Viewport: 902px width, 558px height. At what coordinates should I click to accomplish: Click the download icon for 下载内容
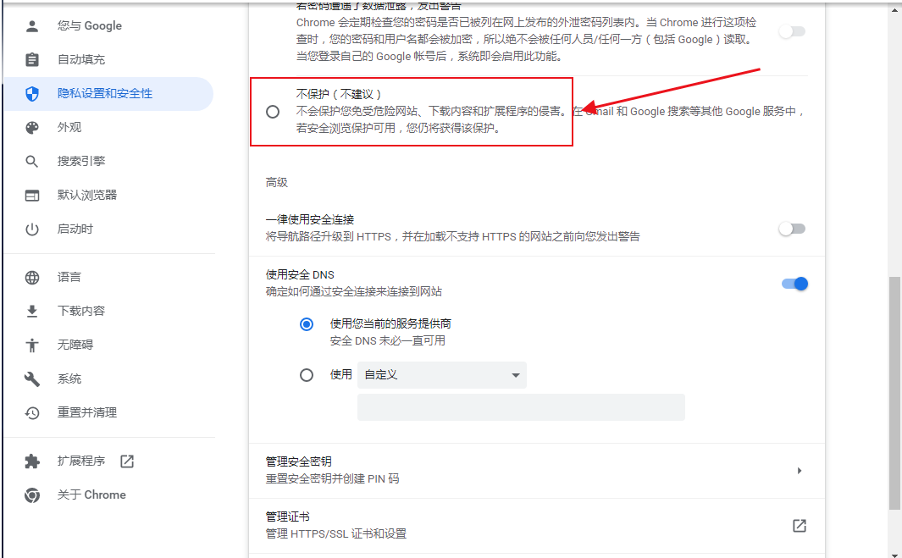[x=32, y=312]
